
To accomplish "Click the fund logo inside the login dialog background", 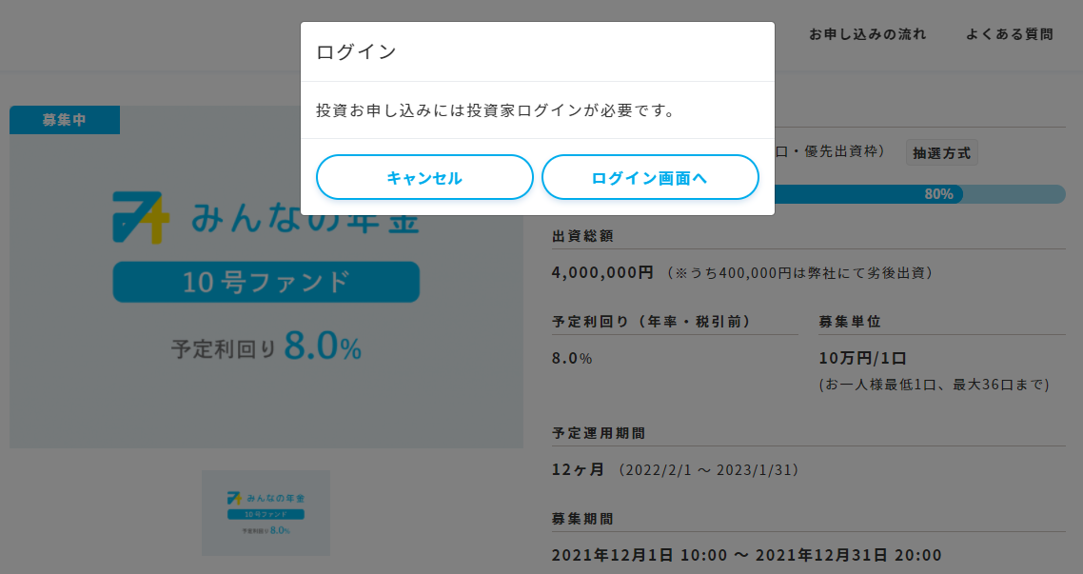I will click(266, 216).
